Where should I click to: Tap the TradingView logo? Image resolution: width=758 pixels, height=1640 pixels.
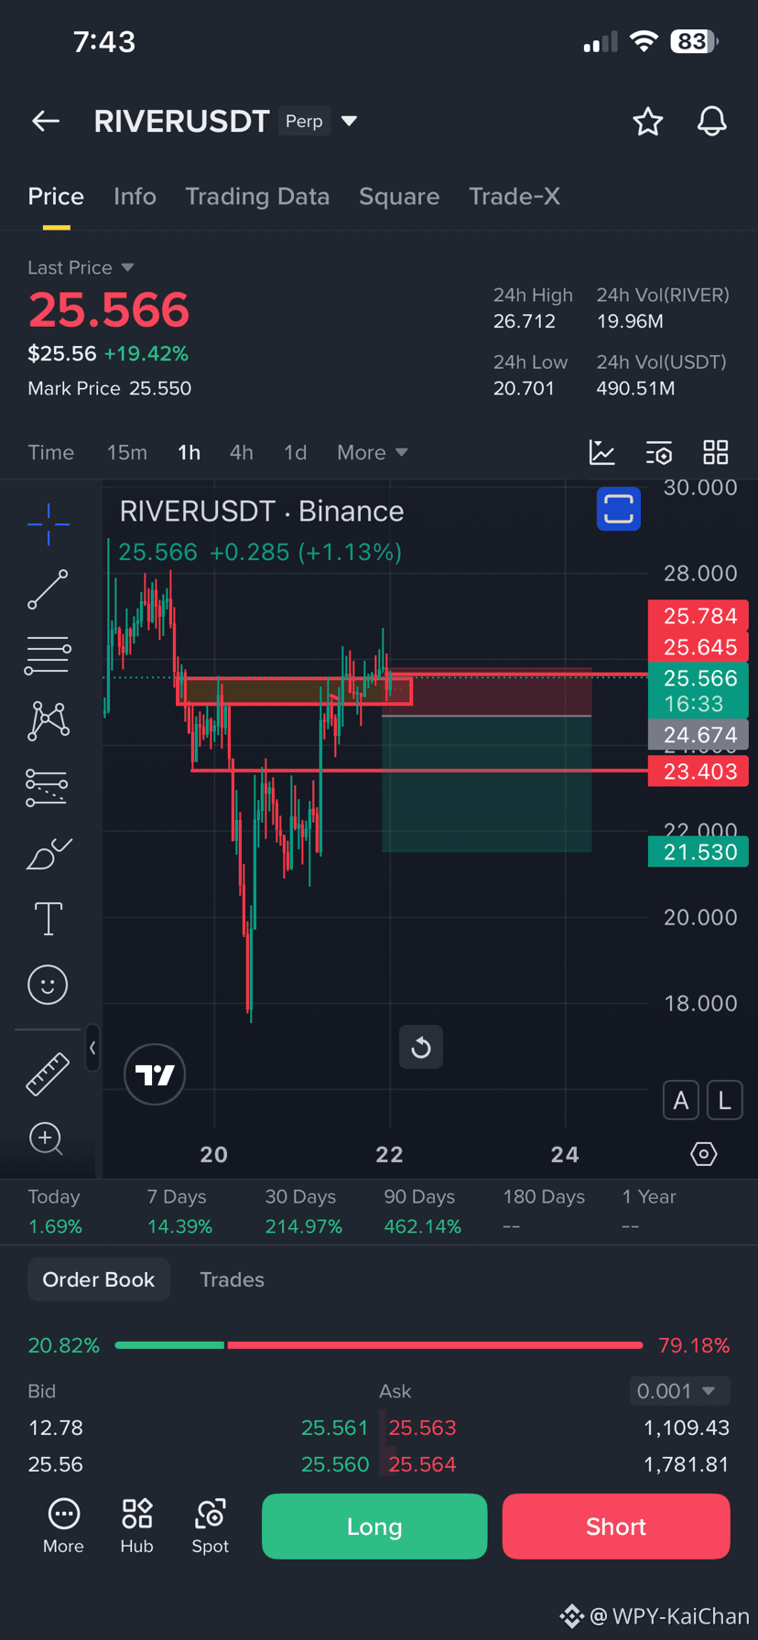pyautogui.click(x=155, y=1074)
